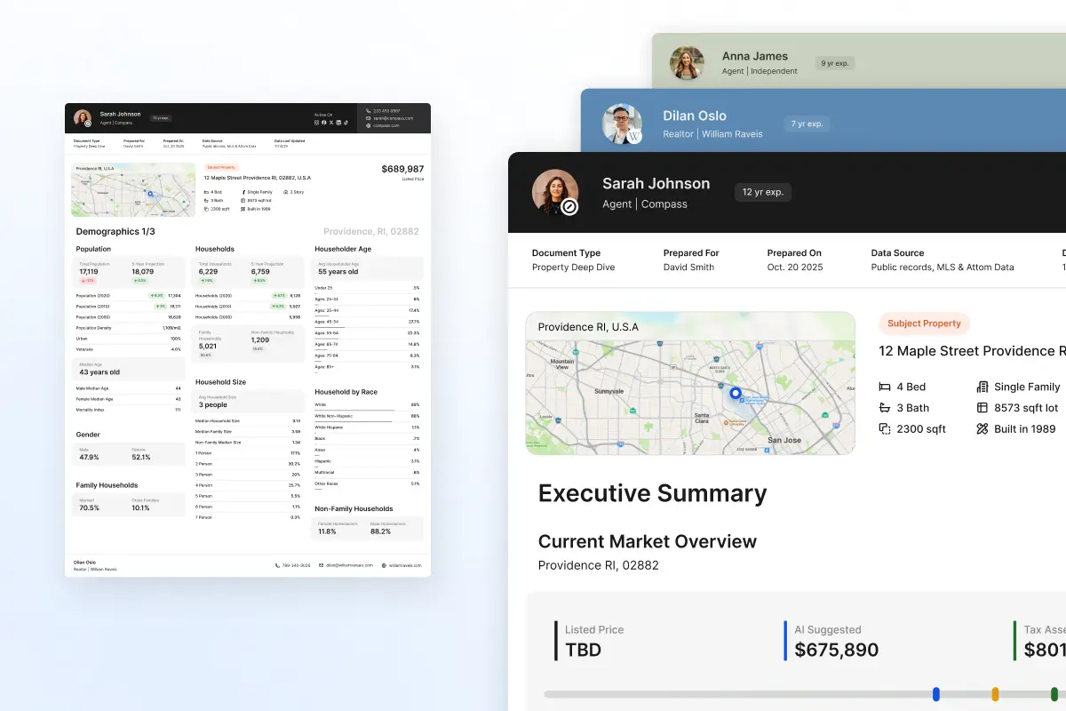
Task: Click the Facebook icon under Active On
Action: point(323,123)
